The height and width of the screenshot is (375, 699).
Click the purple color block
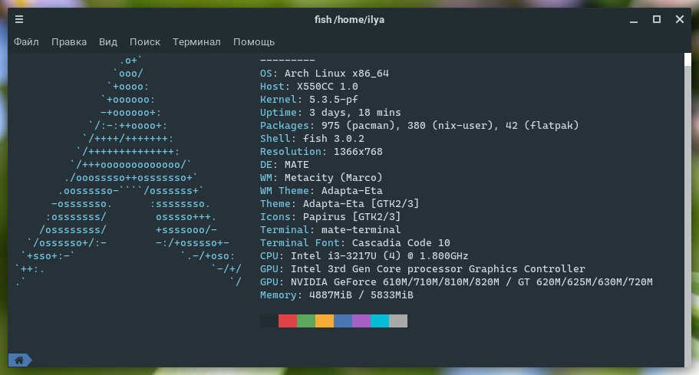(361, 321)
